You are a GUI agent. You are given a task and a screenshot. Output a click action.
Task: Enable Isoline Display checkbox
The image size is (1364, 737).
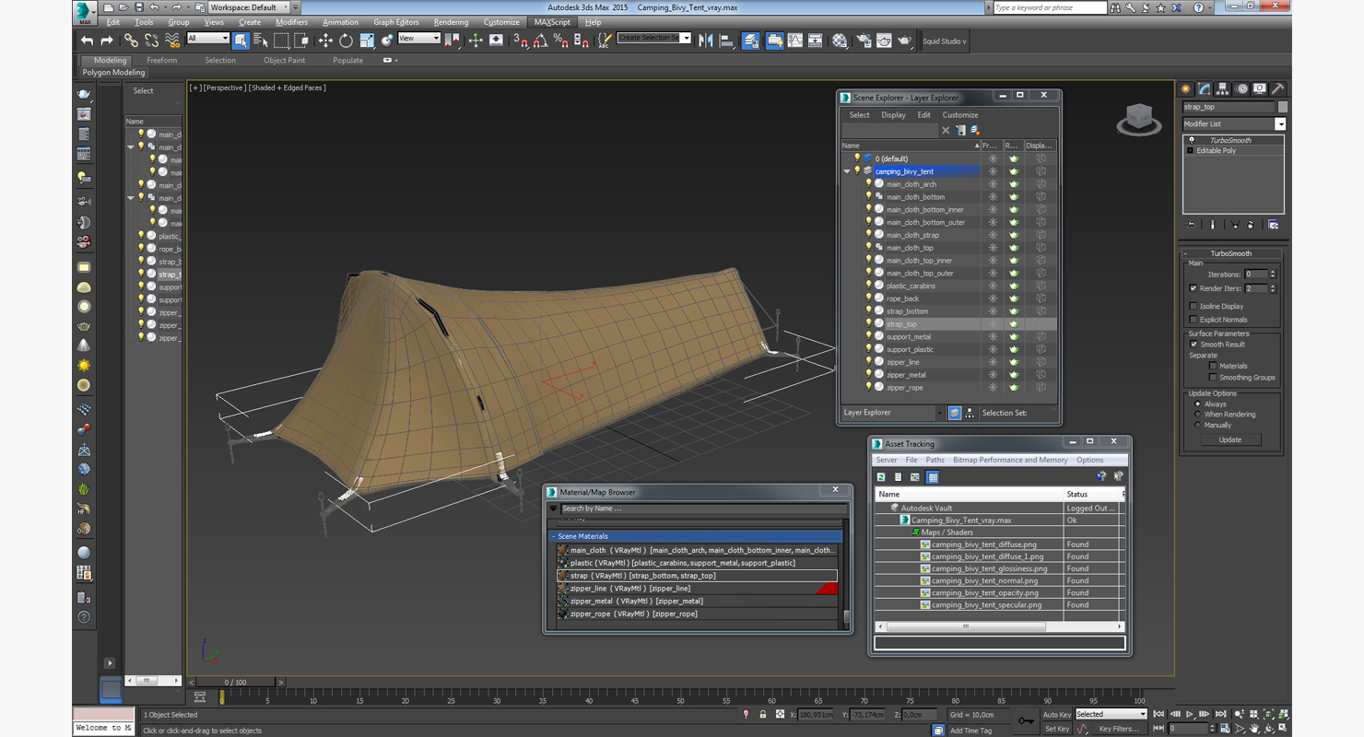[1193, 306]
